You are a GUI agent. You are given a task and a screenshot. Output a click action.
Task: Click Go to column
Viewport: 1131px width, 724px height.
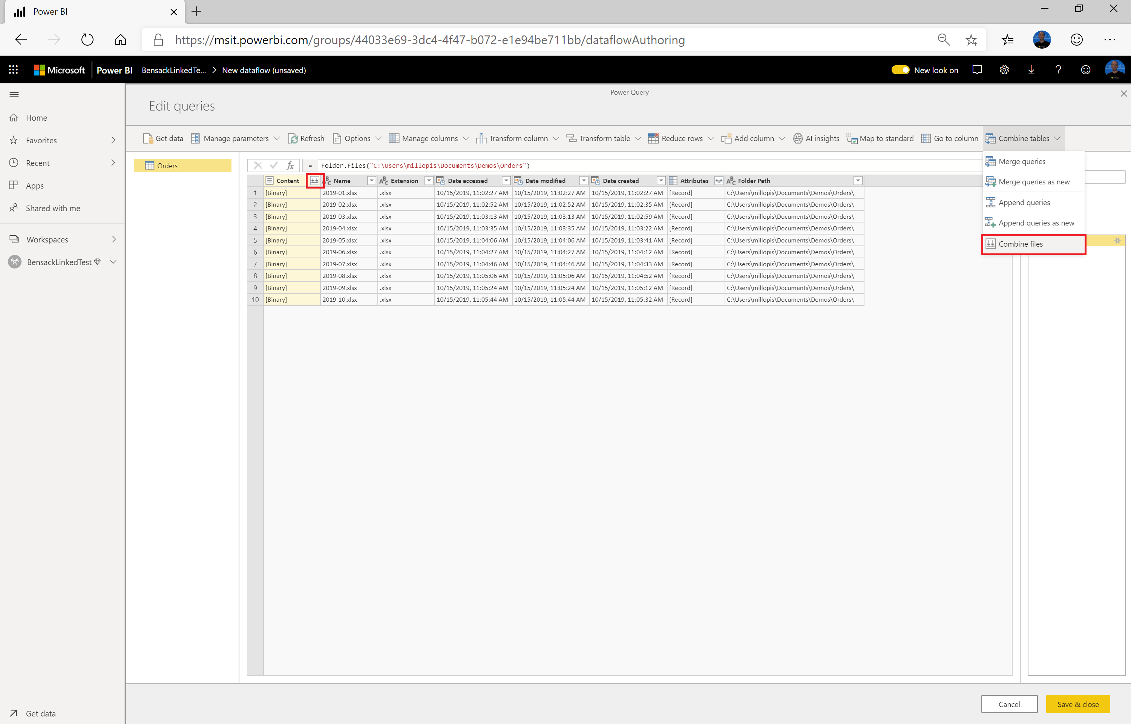950,138
